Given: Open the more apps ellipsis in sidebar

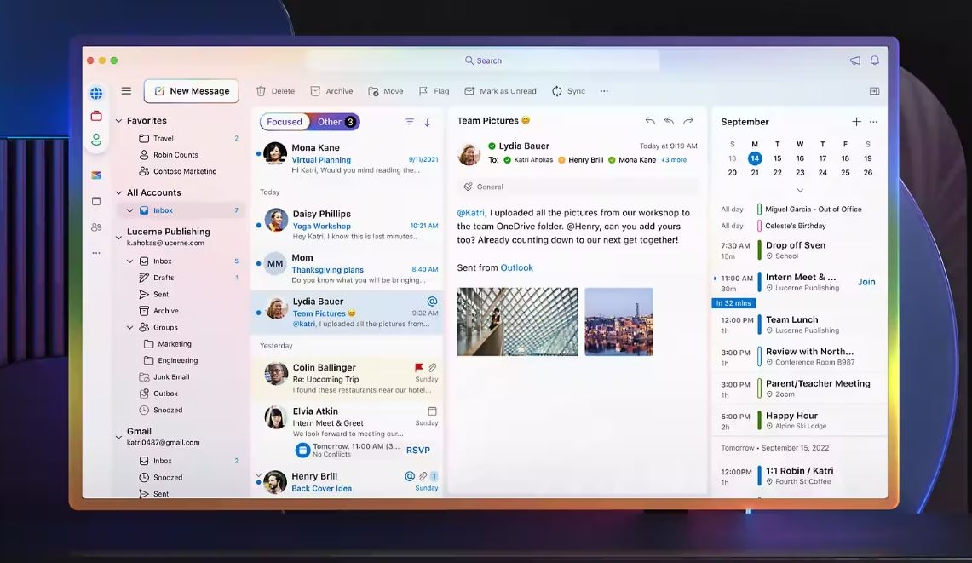Looking at the screenshot, I should (x=96, y=253).
